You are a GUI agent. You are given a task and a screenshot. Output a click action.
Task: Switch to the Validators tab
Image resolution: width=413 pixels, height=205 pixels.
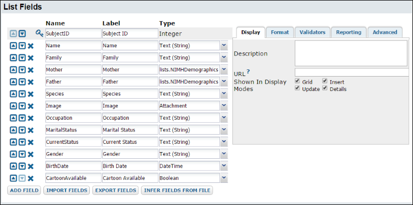coord(312,32)
